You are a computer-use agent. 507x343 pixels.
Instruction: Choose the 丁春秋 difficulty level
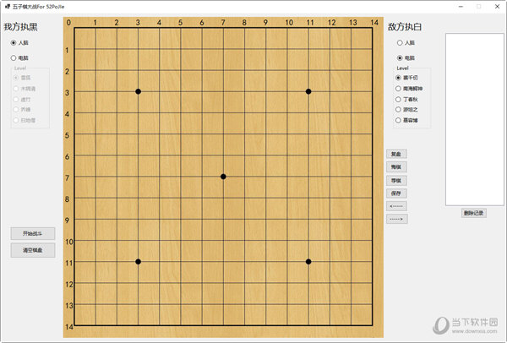coord(399,99)
